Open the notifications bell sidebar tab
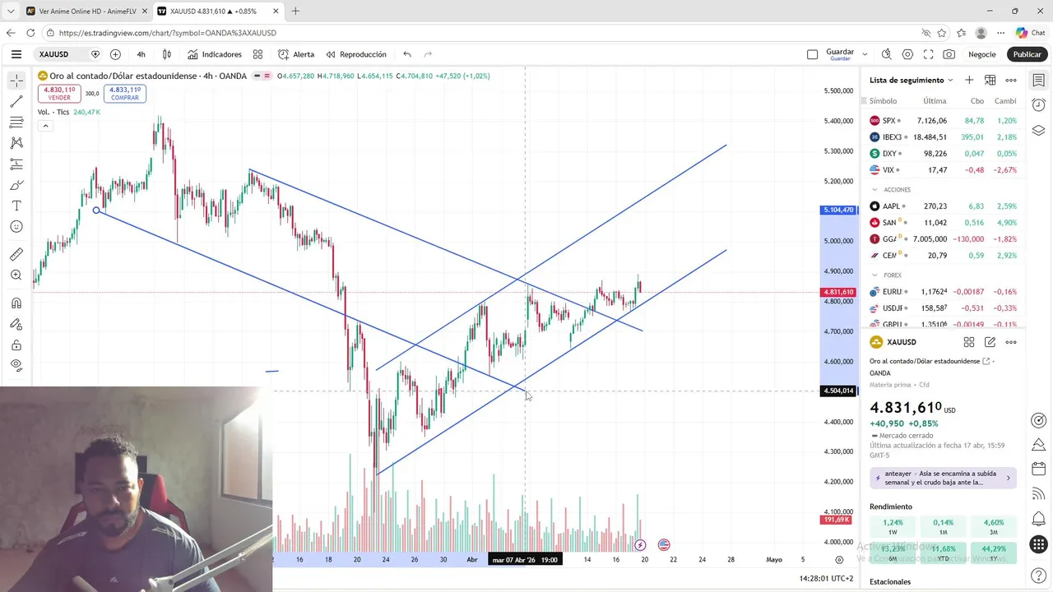1053x592 pixels. click(x=1038, y=519)
